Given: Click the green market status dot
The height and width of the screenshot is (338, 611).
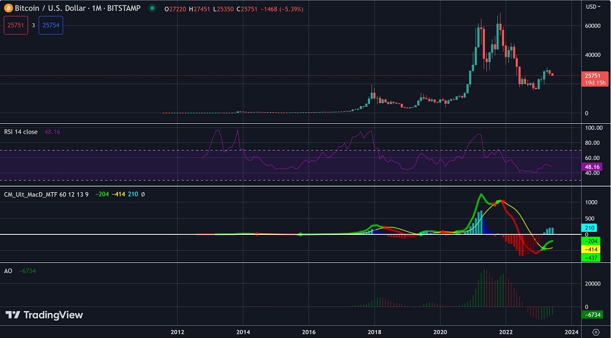Looking at the screenshot, I should (x=152, y=8).
